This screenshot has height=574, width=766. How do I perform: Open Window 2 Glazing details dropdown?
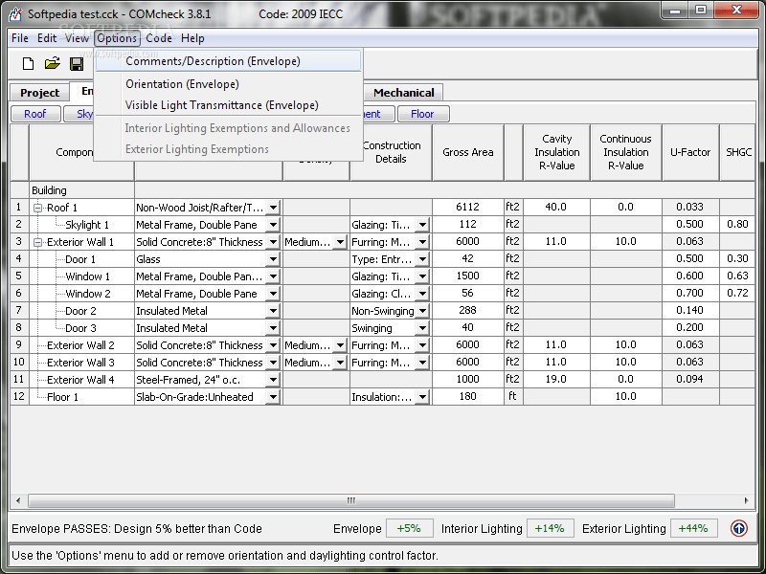[x=422, y=294]
